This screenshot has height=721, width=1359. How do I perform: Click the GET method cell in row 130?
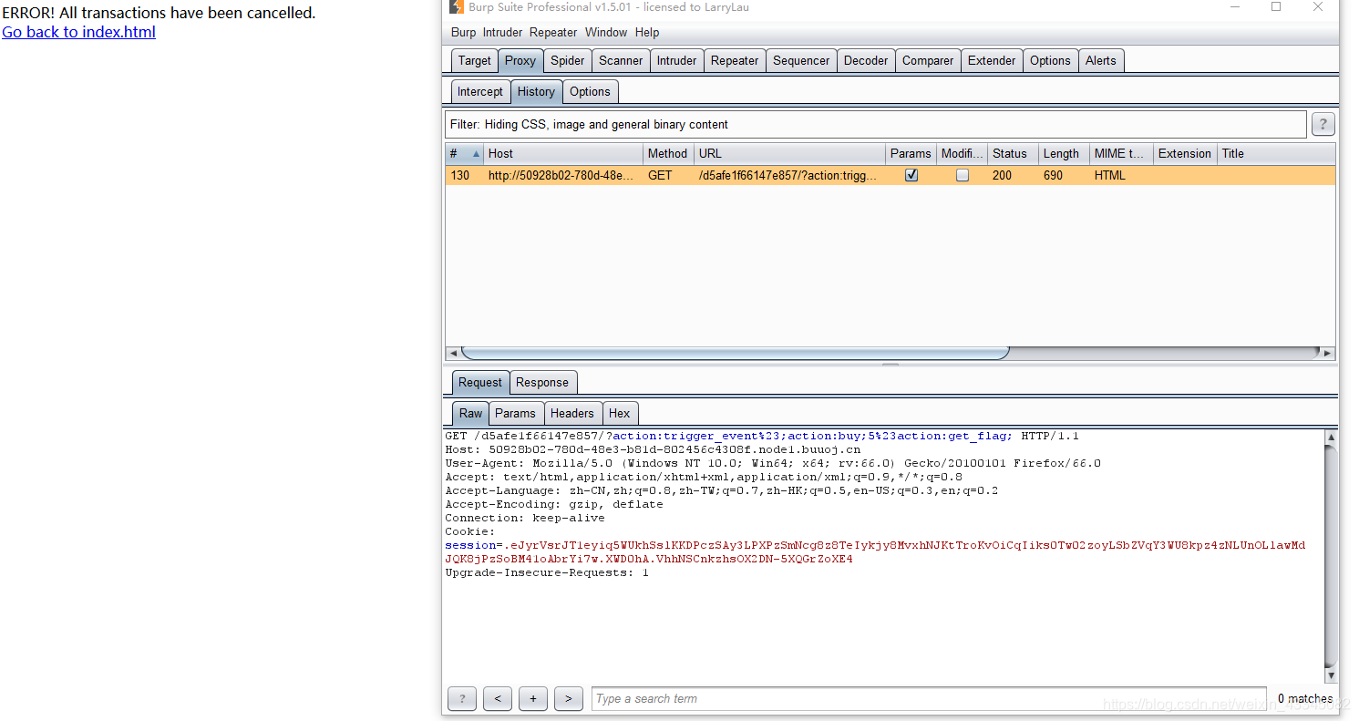(x=667, y=176)
